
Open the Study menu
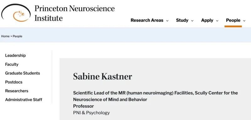pyautogui.click(x=182, y=20)
